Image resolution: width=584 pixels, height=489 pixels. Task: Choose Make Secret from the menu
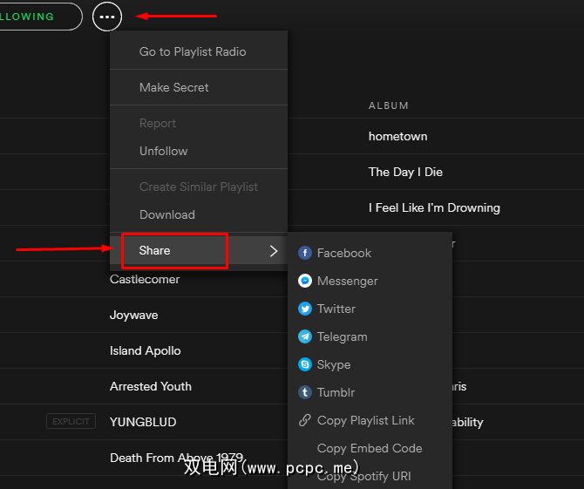click(174, 88)
